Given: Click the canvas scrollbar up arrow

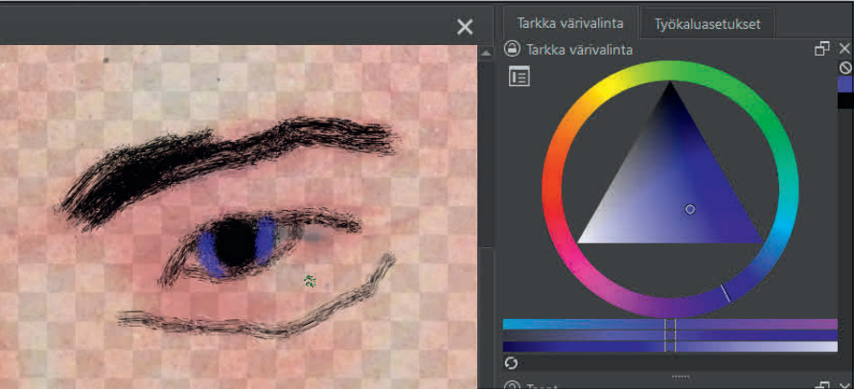Looking at the screenshot, I should click(486, 53).
